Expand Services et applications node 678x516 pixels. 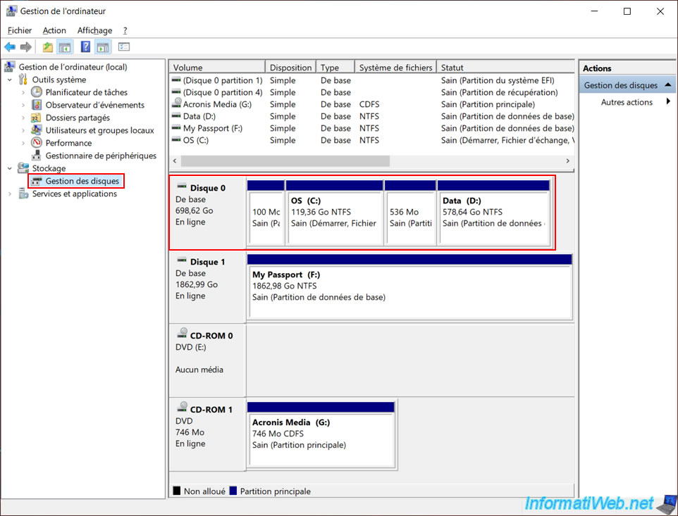[x=10, y=194]
